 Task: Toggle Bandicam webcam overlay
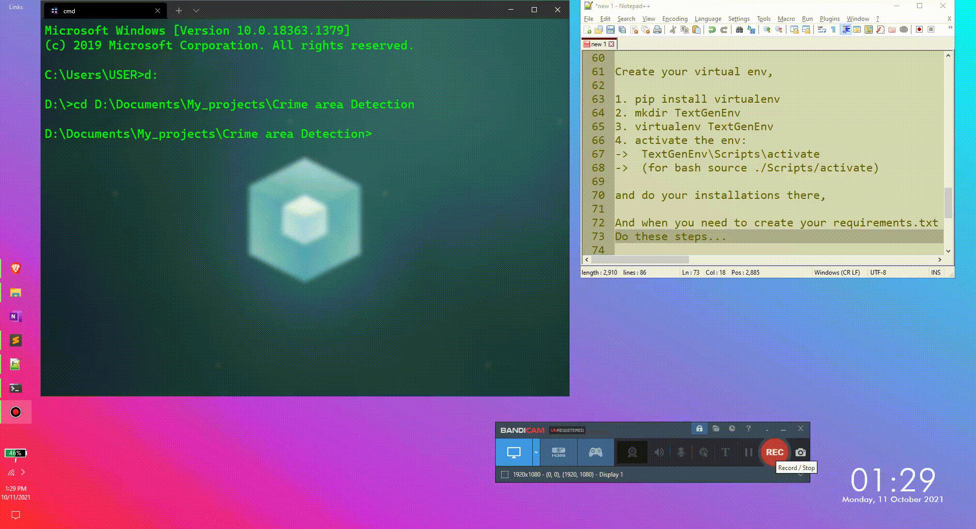(632, 452)
